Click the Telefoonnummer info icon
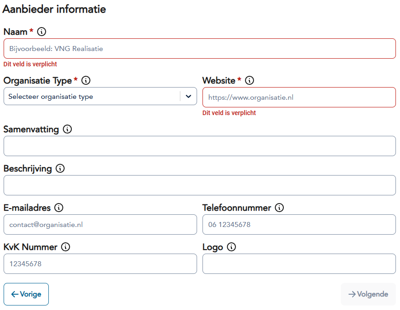Viewport: 400px width, 310px height. click(x=279, y=208)
